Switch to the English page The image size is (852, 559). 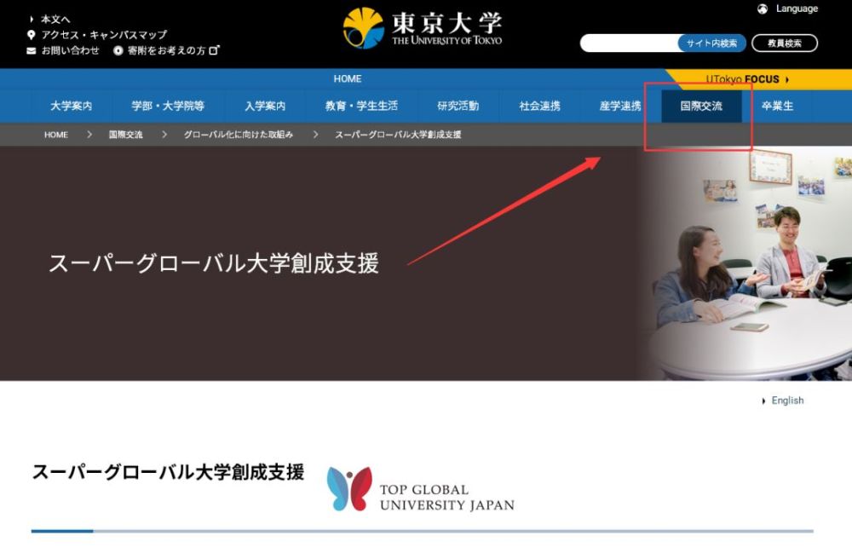[x=787, y=401]
